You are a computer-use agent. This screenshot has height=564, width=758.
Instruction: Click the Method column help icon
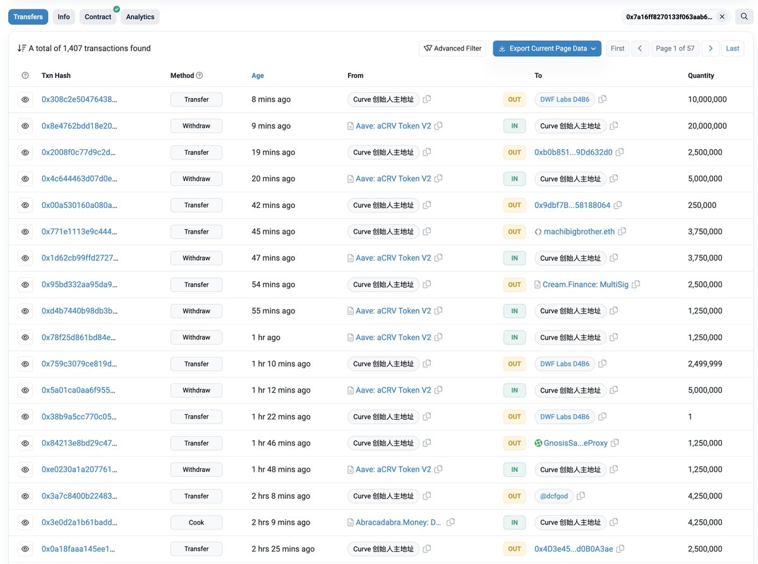click(200, 75)
